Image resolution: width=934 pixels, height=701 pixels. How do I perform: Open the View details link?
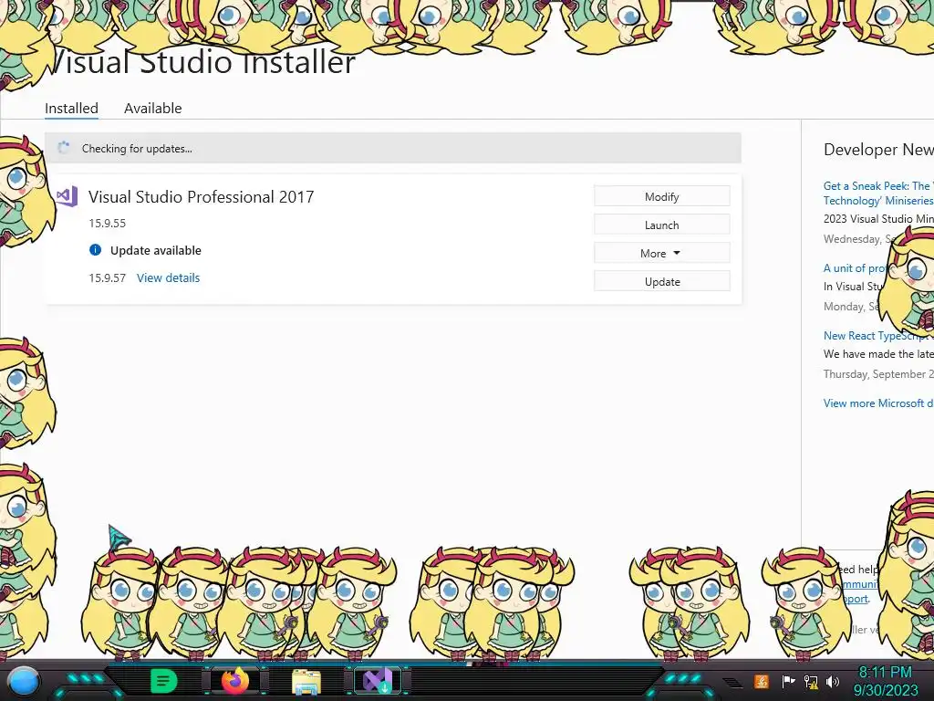click(168, 277)
